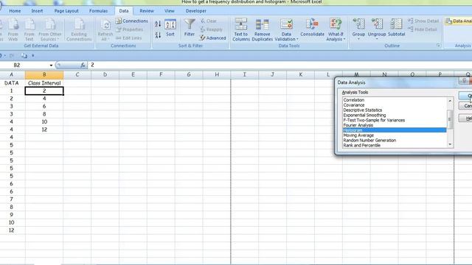
Task: Click scroll up arrow in Analysis Tools list
Action: click(x=450, y=101)
